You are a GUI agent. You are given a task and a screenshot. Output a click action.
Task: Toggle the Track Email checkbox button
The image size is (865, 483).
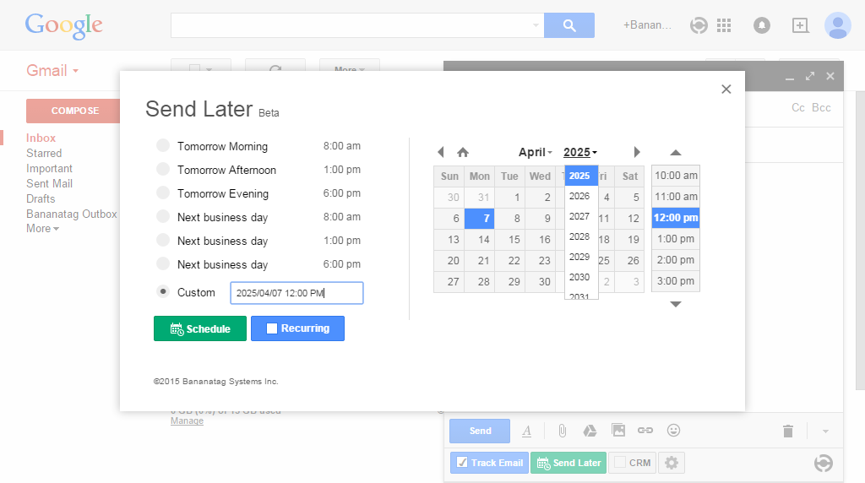tap(489, 463)
